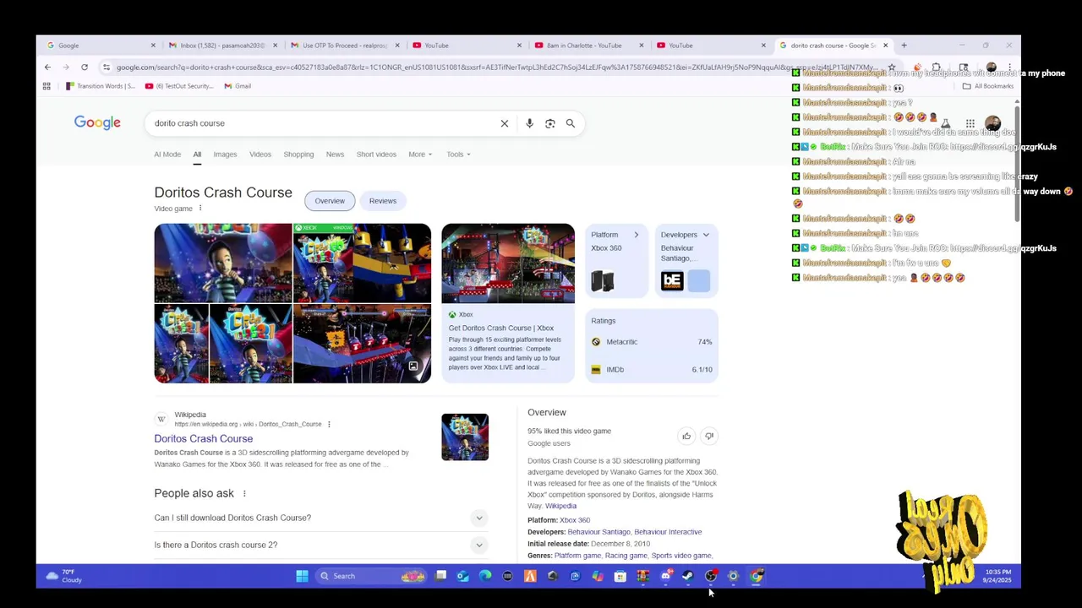The image size is (1082, 608).
Task: Open the Tools dropdown
Action: tap(458, 155)
